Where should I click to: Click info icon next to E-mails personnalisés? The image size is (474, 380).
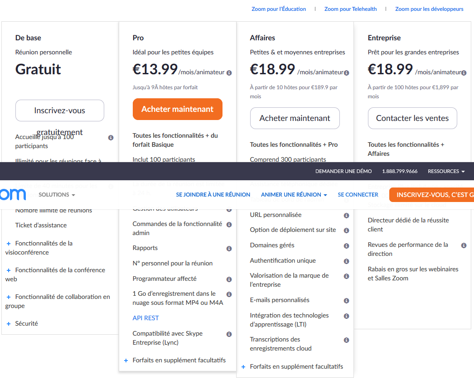pyautogui.click(x=347, y=301)
